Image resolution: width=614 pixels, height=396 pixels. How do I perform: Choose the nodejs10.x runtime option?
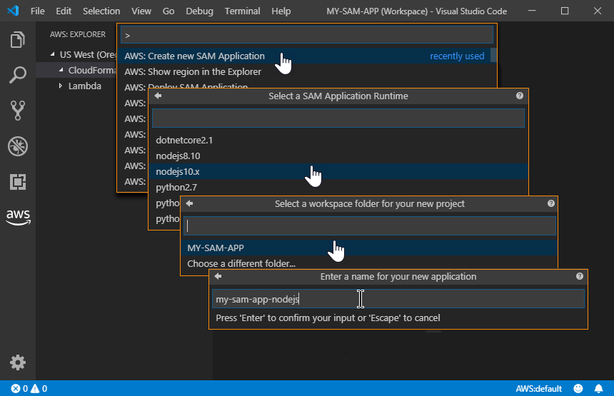[178, 171]
